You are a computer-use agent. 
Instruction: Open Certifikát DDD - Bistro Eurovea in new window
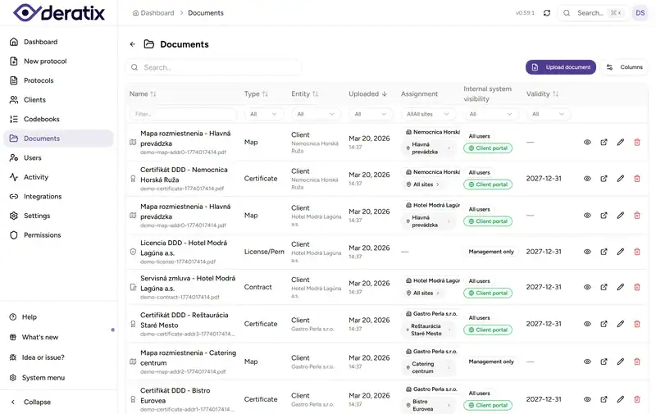(x=604, y=399)
